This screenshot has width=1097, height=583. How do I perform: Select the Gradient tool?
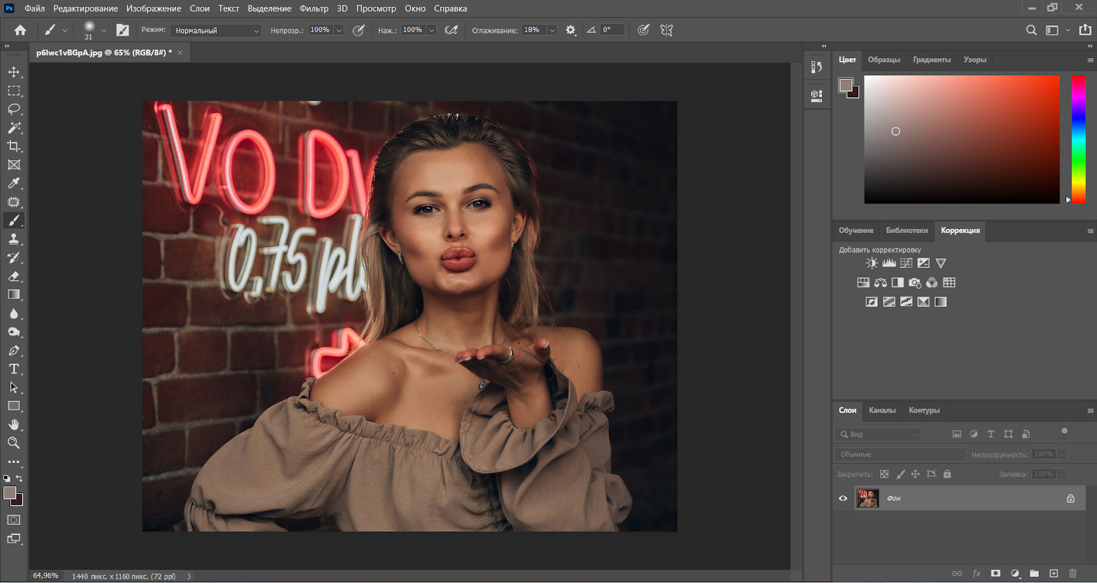click(14, 295)
